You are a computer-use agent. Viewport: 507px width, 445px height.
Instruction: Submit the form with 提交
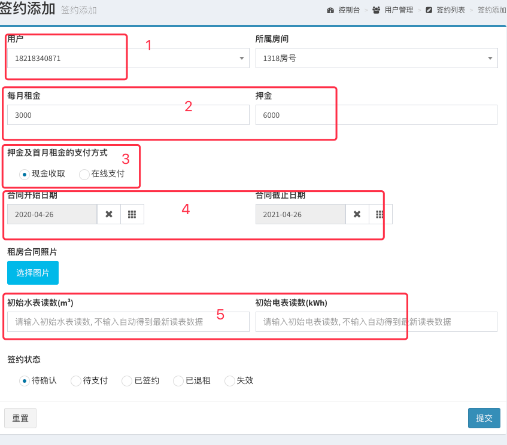(x=484, y=418)
